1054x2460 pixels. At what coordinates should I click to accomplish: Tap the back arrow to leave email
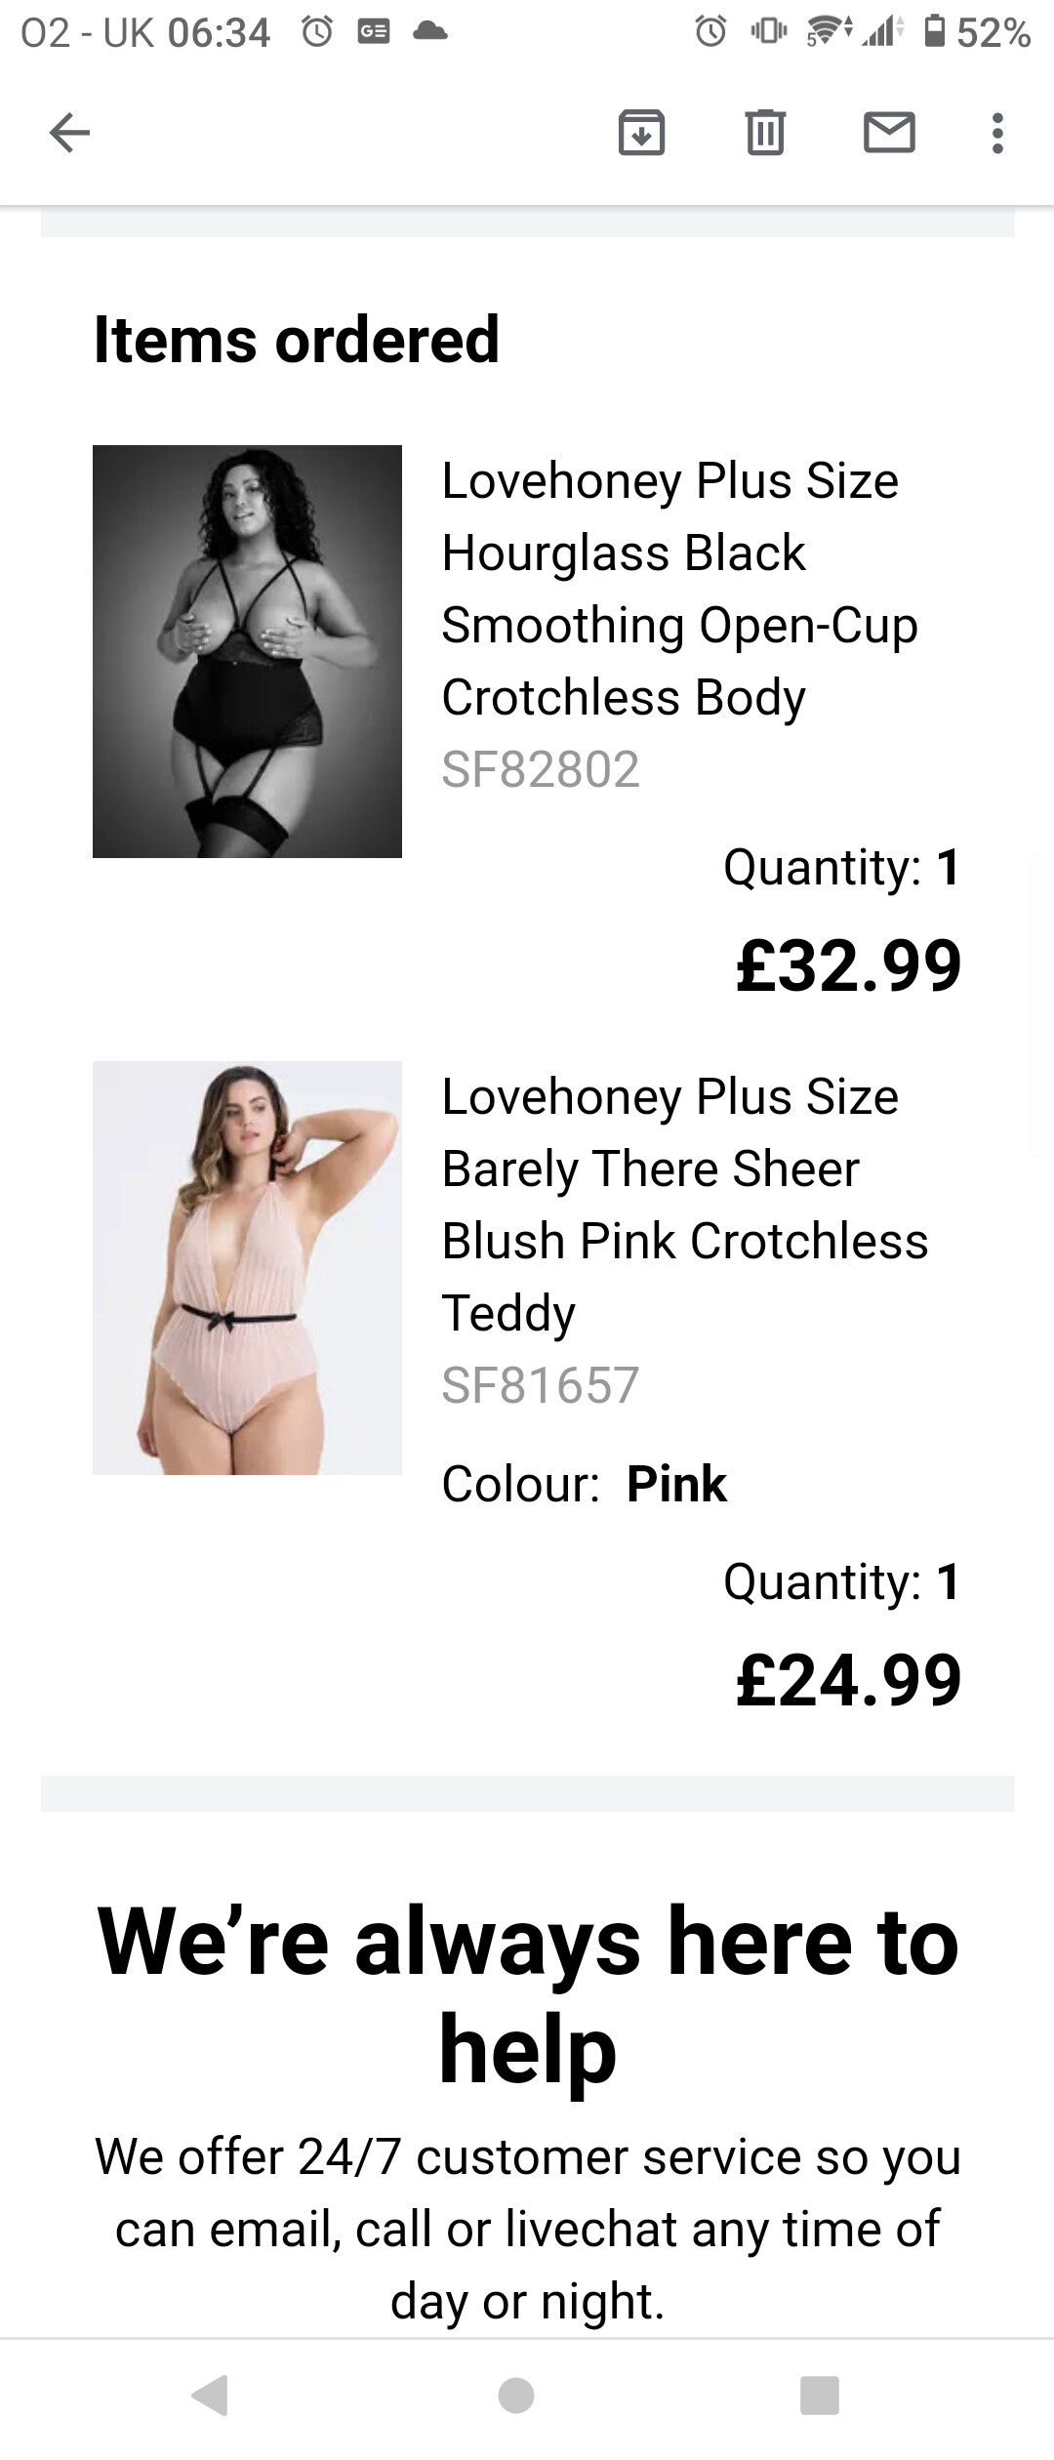(69, 132)
